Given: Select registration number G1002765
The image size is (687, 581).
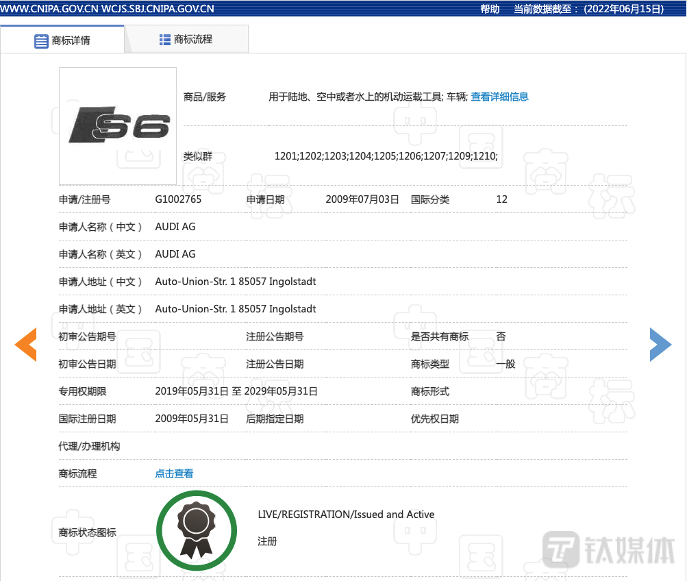Looking at the screenshot, I should pos(178,199).
